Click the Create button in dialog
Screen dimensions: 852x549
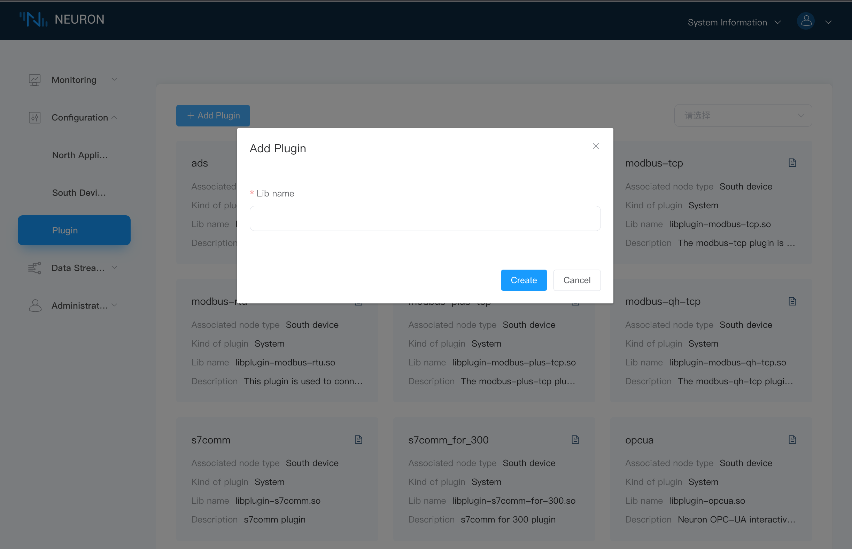click(524, 280)
